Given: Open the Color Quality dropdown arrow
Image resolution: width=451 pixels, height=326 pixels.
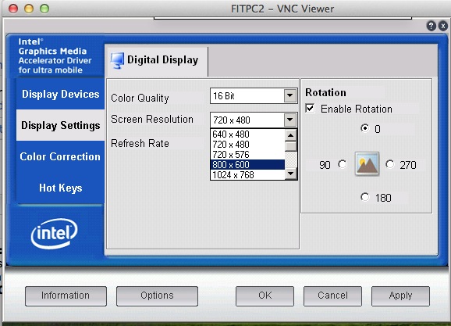Looking at the screenshot, I should (x=290, y=95).
